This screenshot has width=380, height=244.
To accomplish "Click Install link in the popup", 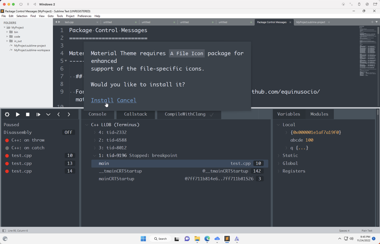I will coord(102,100).
